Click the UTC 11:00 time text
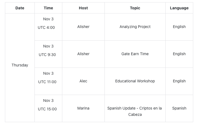Image resolution: width=199 pixels, height=126 pixels. coord(47,82)
